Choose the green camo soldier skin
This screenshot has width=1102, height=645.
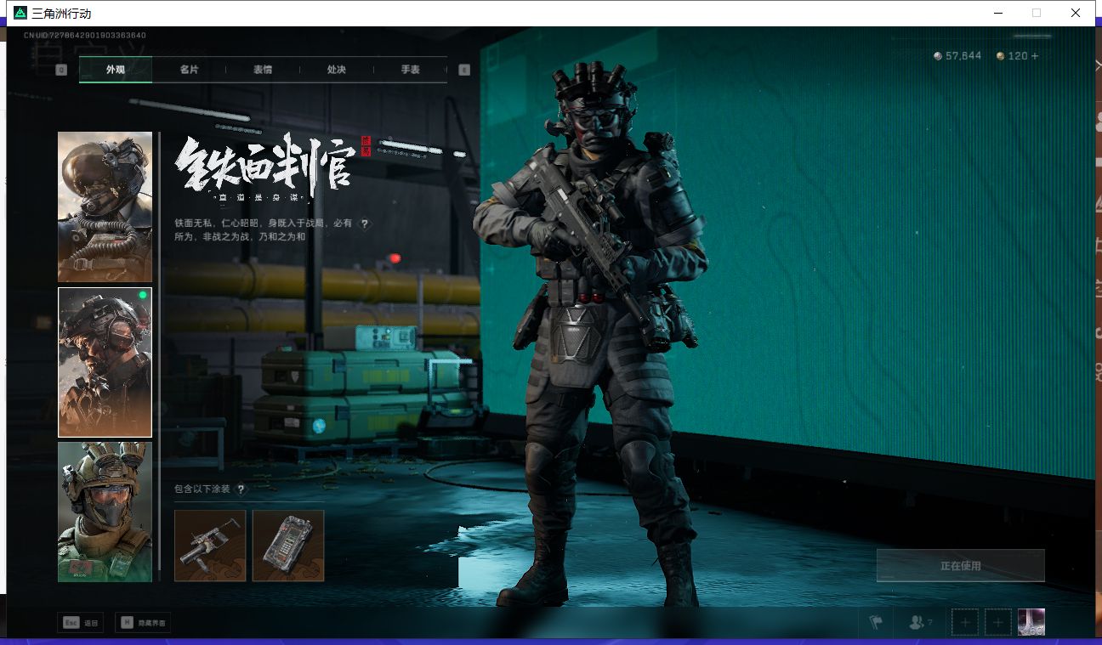pyautogui.click(x=105, y=512)
